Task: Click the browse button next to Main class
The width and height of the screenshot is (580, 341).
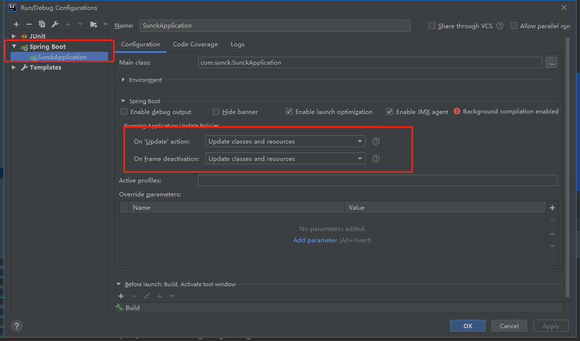Action: click(x=551, y=62)
